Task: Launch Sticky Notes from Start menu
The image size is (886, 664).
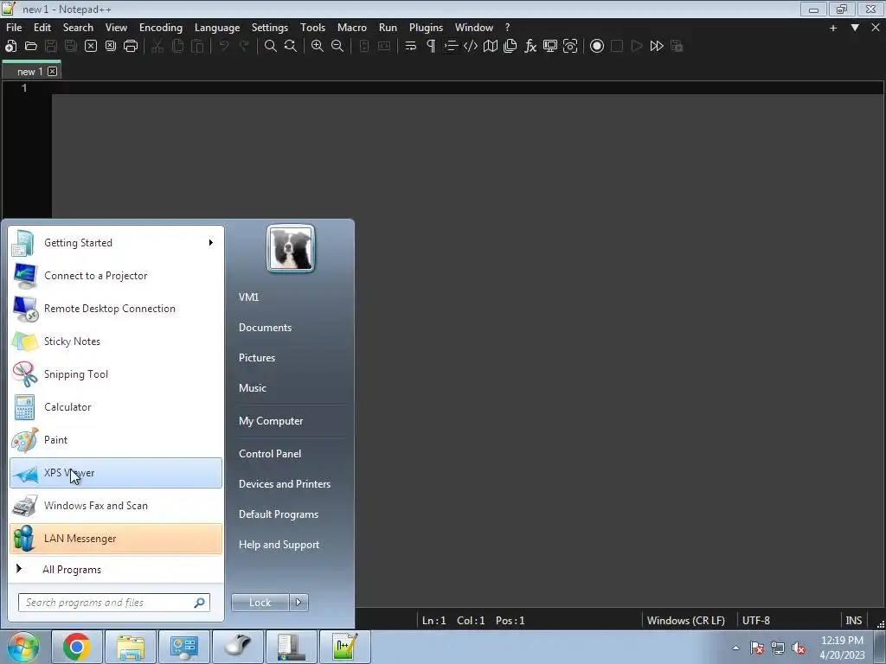Action: [116, 342]
